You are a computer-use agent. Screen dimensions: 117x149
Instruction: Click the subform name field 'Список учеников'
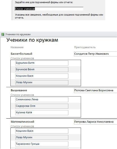click(49, 9)
